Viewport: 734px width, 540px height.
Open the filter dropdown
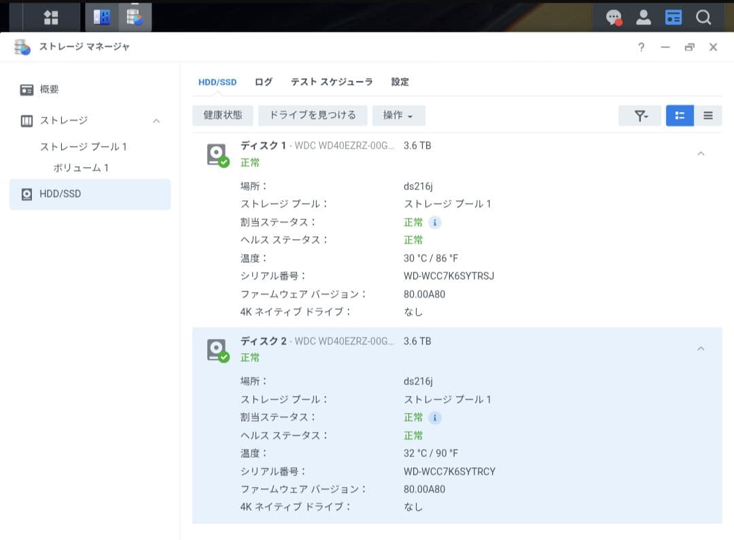coord(640,115)
